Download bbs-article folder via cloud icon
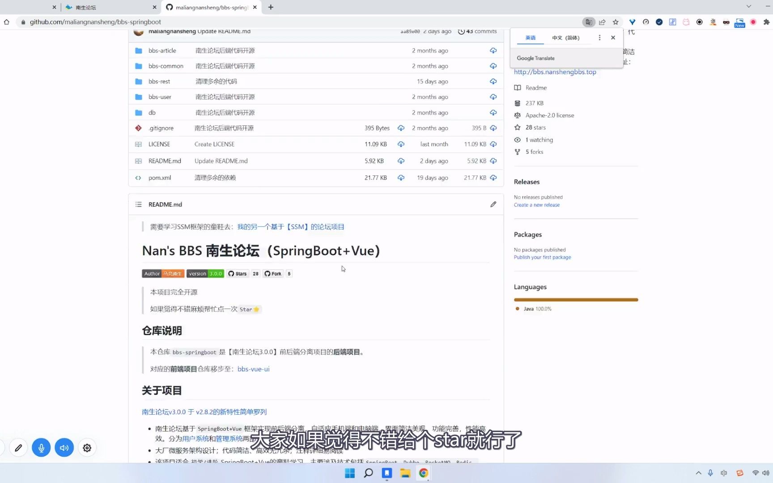 493,51
